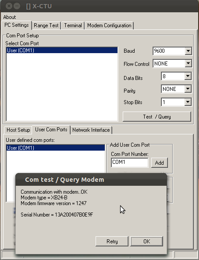Click the Add button for user com port
The width and height of the screenshot is (199, 260).
pyautogui.click(x=160, y=162)
